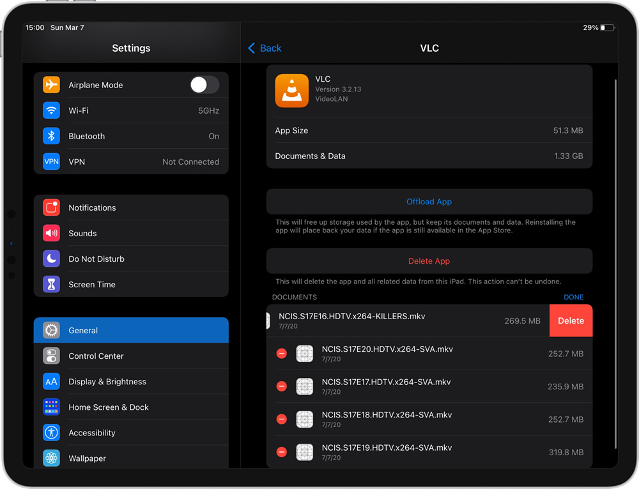Tap file thumbnail for NCIS.S17E20
This screenshot has width=639, height=489.
304,354
